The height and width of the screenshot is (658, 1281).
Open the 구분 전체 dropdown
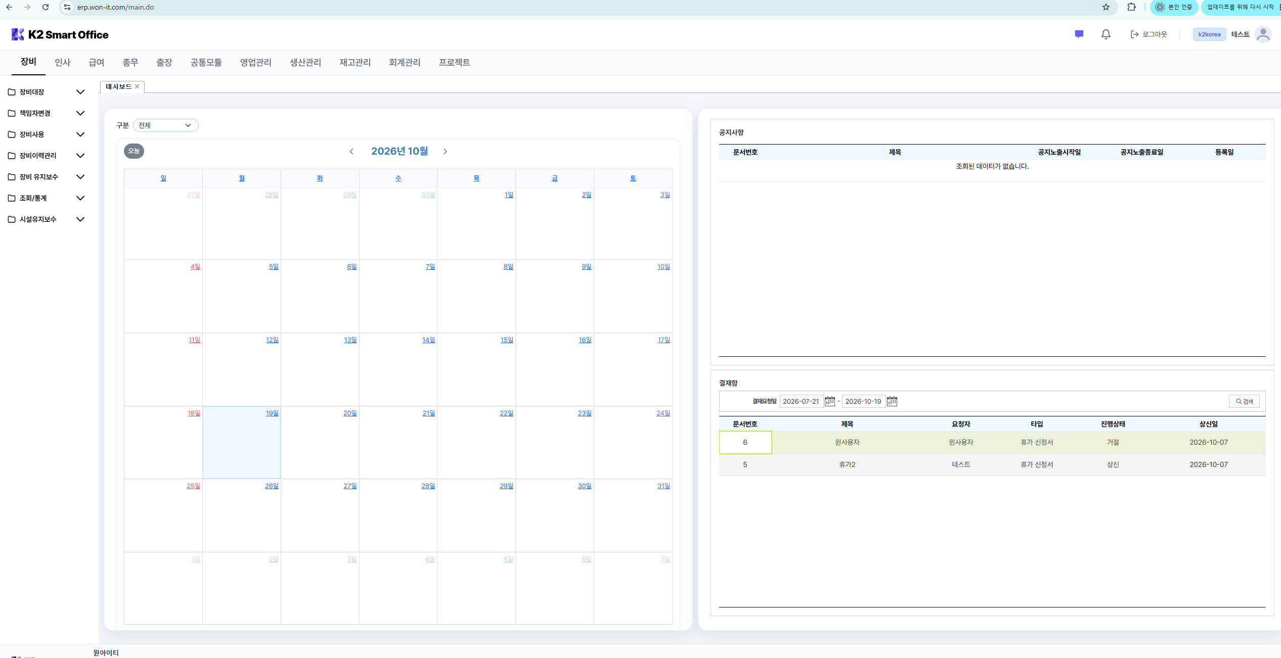[x=165, y=125]
